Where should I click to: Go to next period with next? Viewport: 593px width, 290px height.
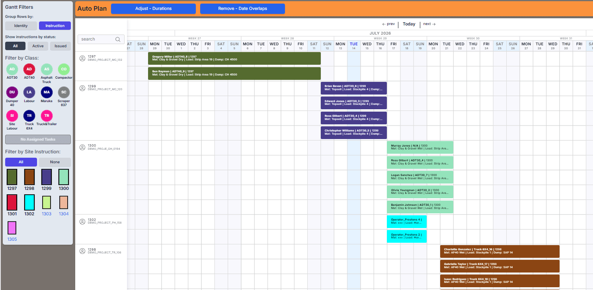point(429,24)
